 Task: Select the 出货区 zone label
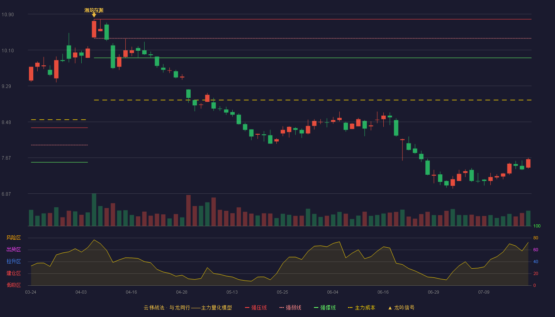[x=13, y=250]
